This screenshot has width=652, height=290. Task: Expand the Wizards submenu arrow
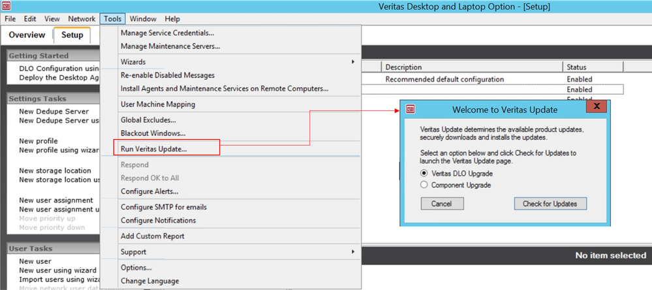(352, 61)
